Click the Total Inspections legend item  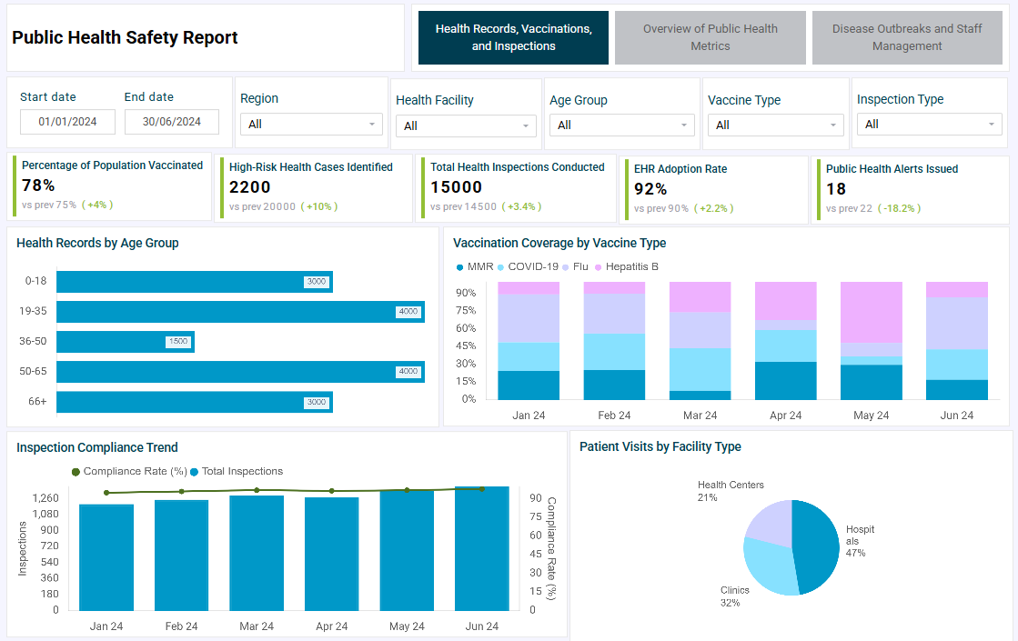[x=237, y=472]
